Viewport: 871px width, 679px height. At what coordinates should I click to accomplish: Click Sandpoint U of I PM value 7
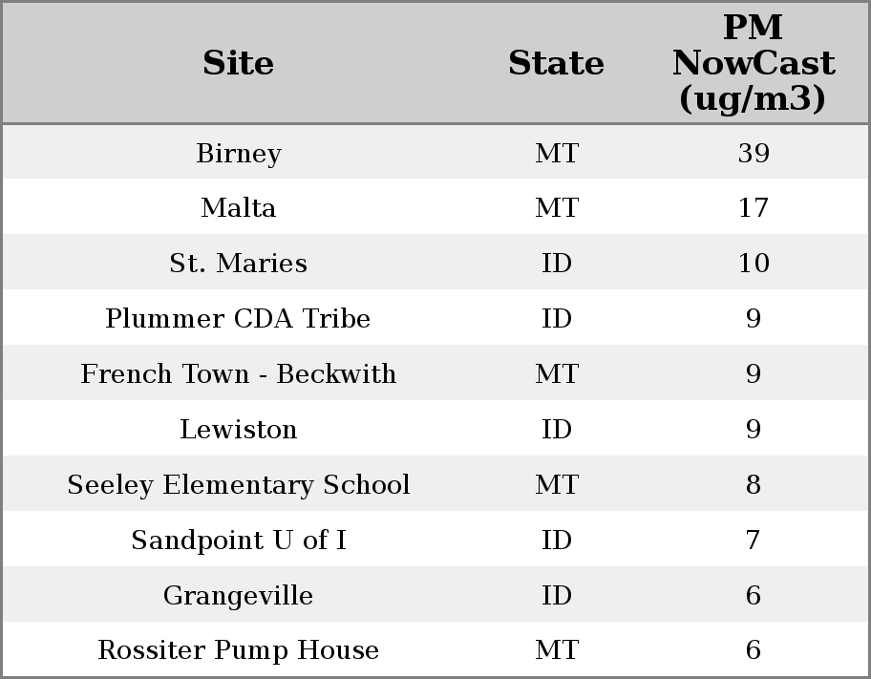[x=753, y=541]
